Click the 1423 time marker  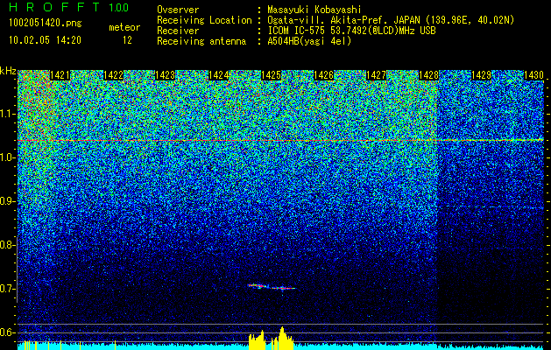tap(166, 75)
